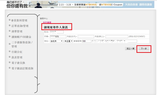Focus the 姓名 name input field

tap(57, 32)
